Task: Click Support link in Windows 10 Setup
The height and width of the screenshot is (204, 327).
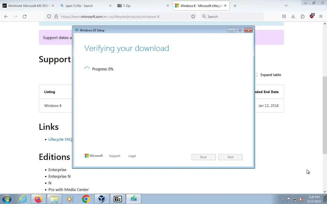Action: [x=114, y=156]
